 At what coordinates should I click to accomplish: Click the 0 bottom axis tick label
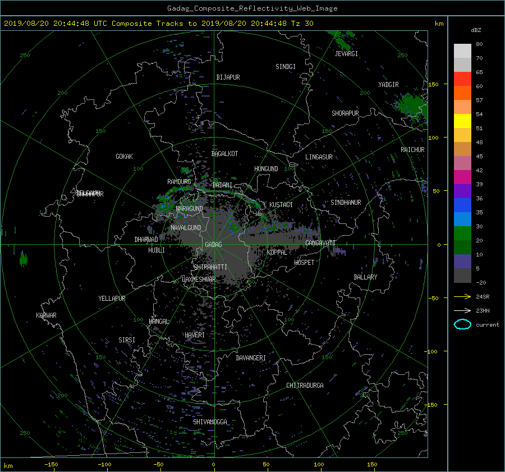point(214,464)
